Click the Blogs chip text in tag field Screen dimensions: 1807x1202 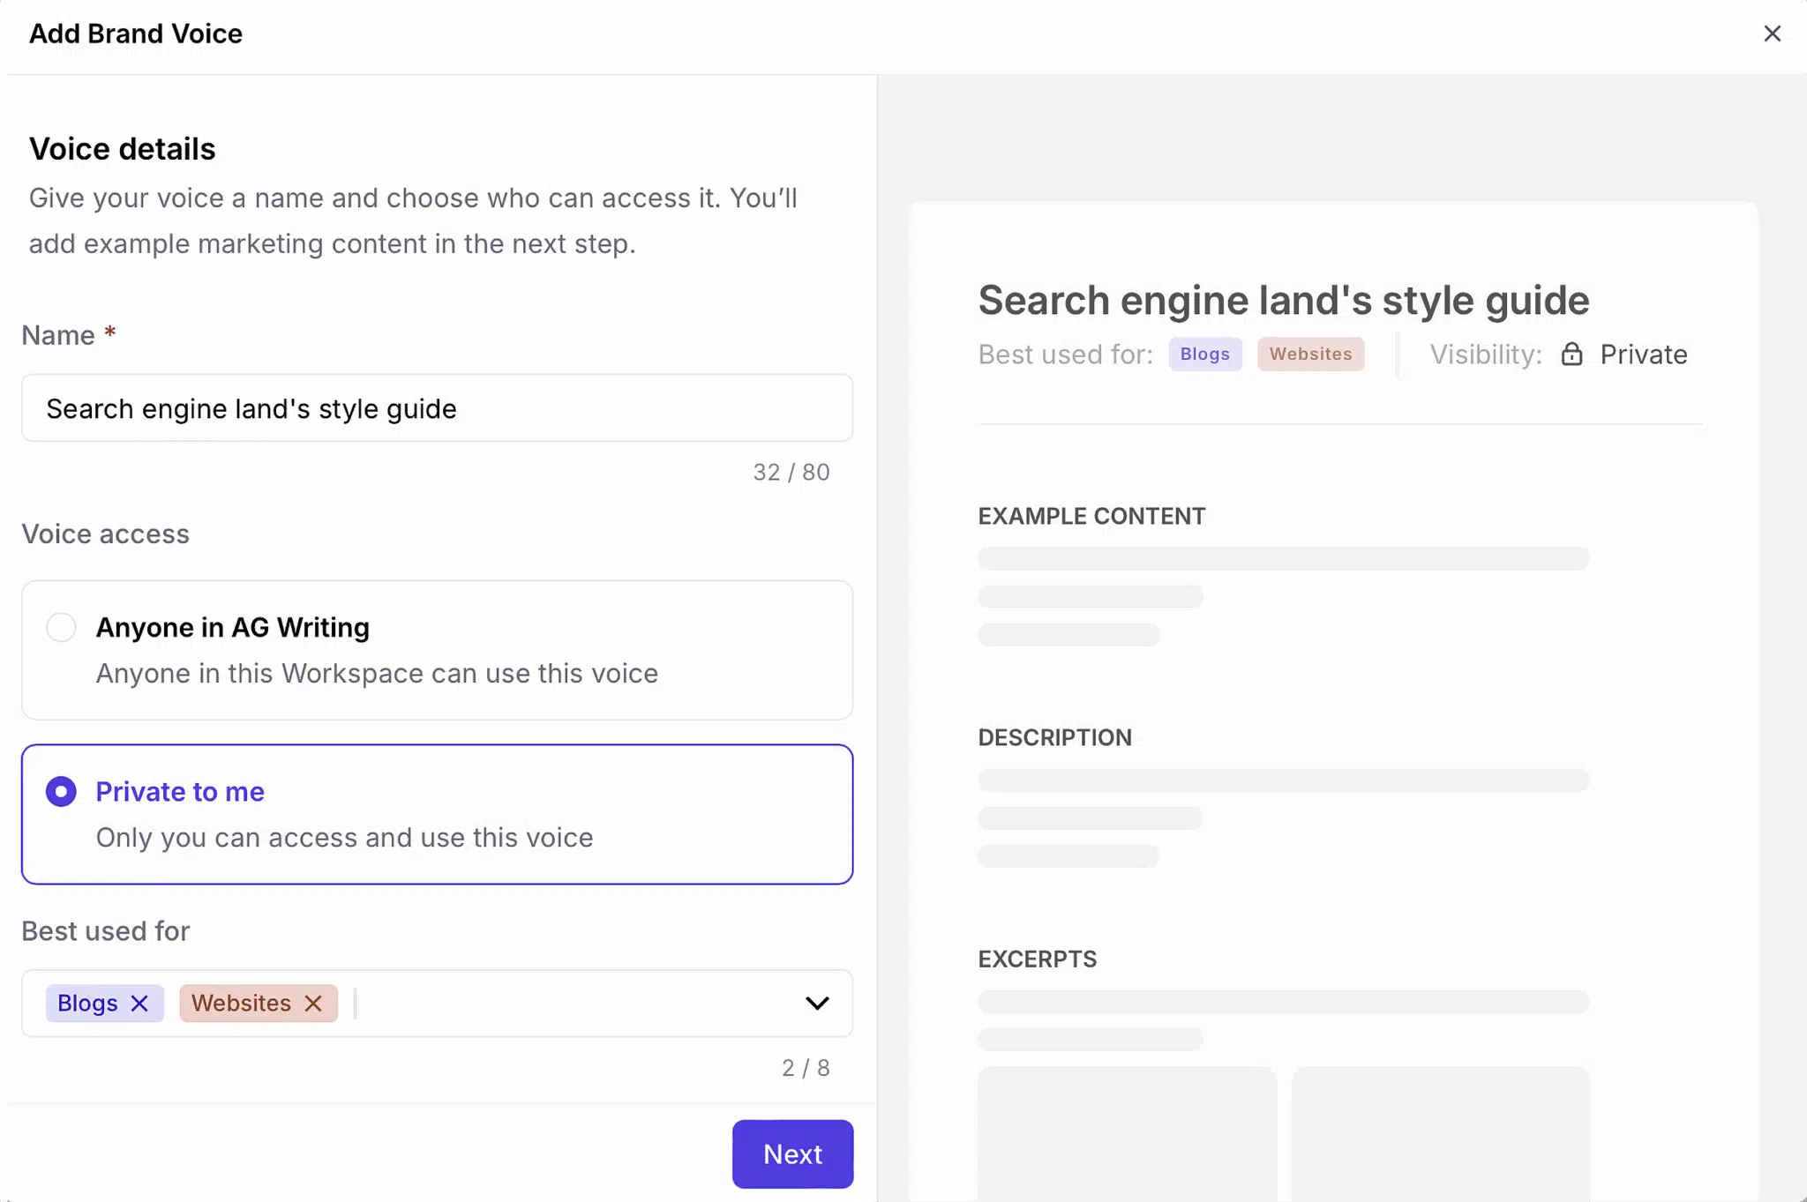87,1004
